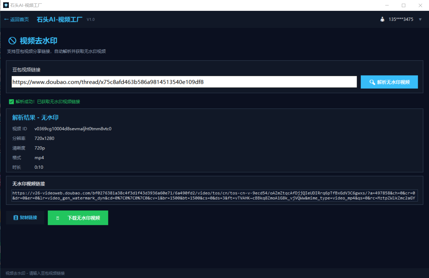The width and height of the screenshot is (429, 278).
Task: Click the 清晰度 label
Action: pos(19,148)
